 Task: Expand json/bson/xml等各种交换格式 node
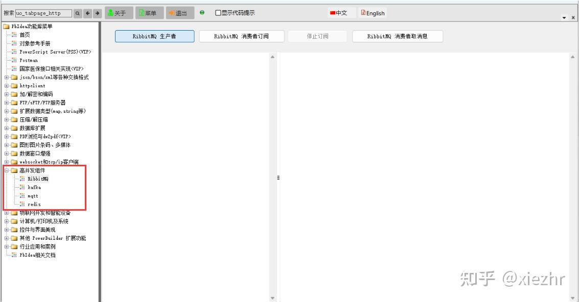pos(6,78)
